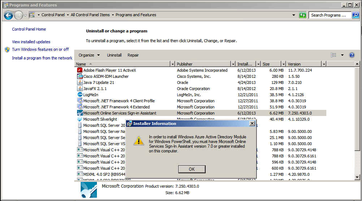The height and width of the screenshot is (201, 362).
Task: Click the Search Programs input field
Action: [x=330, y=15]
